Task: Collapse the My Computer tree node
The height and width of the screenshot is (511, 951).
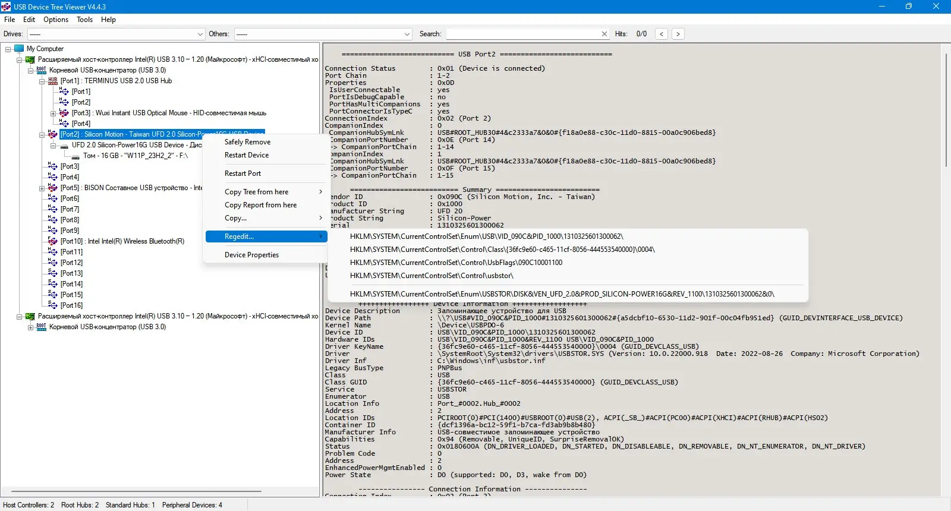Action: coord(8,49)
